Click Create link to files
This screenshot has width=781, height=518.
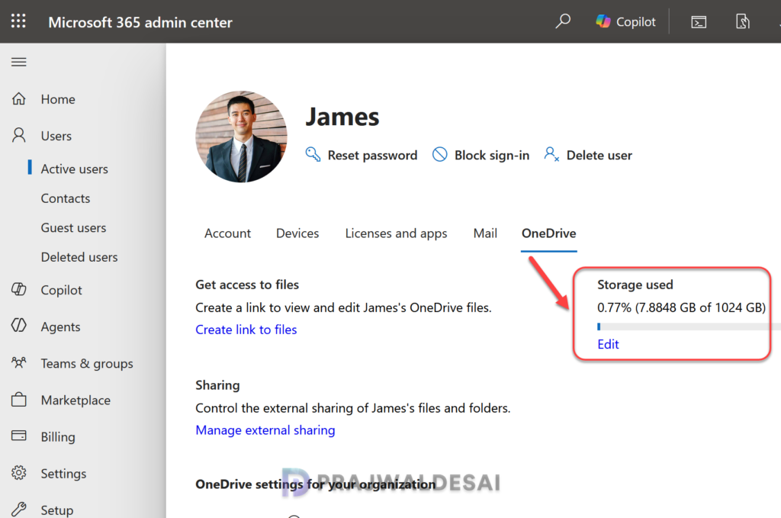pyautogui.click(x=246, y=330)
